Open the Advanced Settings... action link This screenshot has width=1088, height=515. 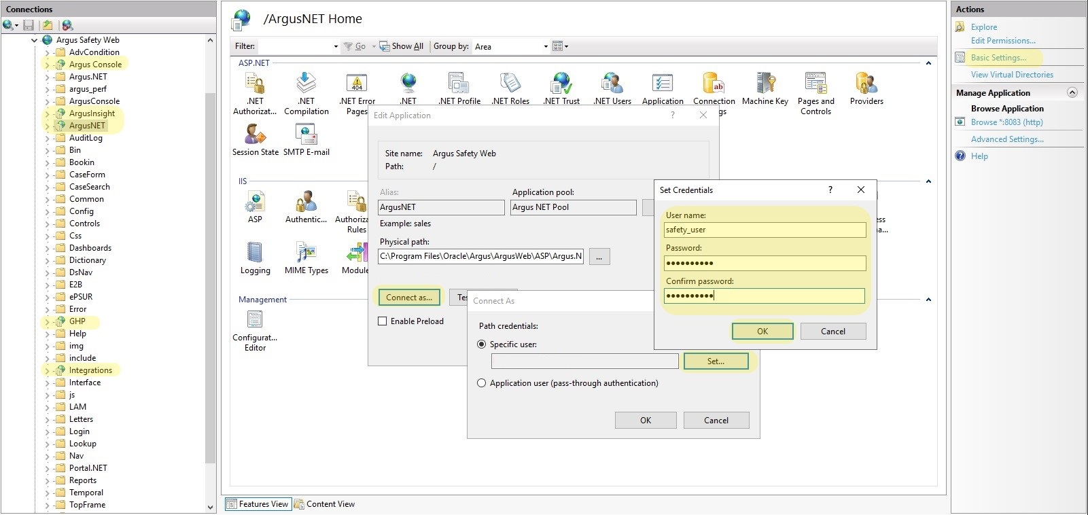[x=1007, y=139]
